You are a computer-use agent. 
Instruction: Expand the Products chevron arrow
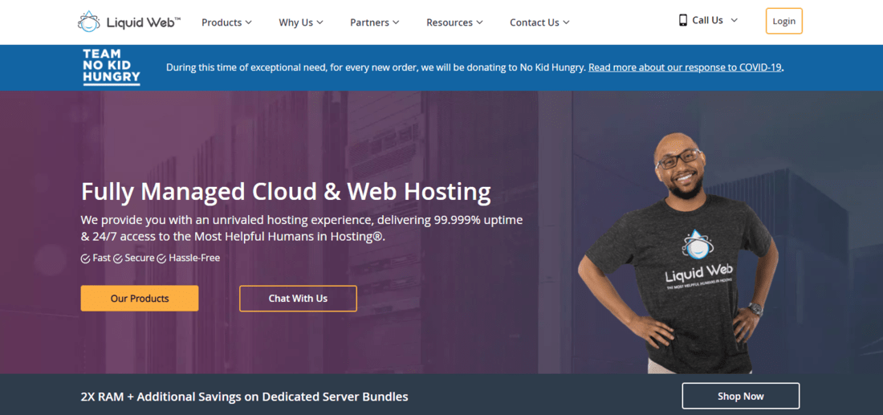(x=248, y=22)
